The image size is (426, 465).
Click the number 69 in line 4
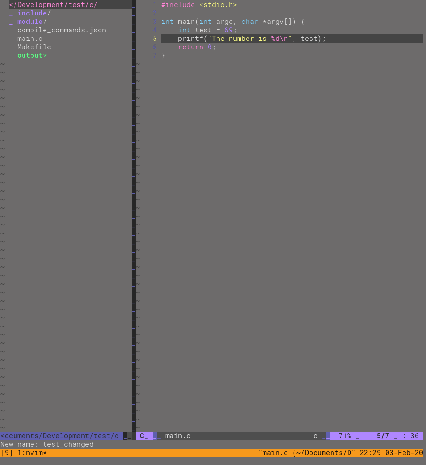(229, 30)
